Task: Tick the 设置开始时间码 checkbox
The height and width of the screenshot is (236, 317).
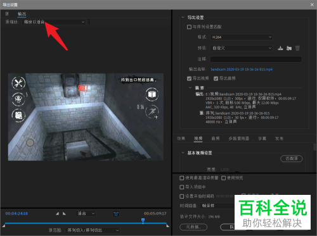Action: 181,196
